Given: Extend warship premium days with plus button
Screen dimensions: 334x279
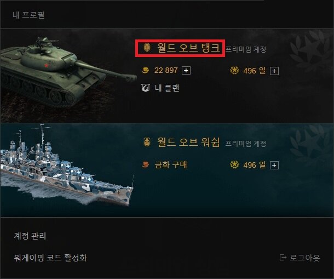Looking at the screenshot, I should [x=274, y=165].
